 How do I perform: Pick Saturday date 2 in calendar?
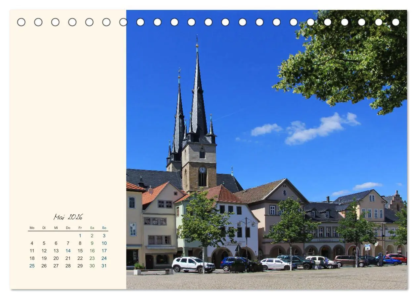[92, 236]
